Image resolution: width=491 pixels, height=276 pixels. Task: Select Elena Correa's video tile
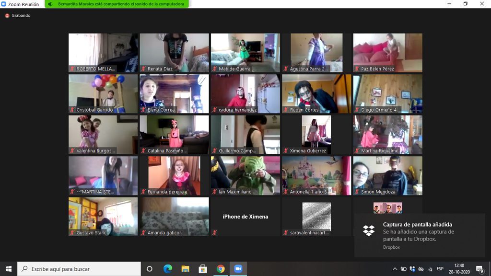[x=174, y=93]
